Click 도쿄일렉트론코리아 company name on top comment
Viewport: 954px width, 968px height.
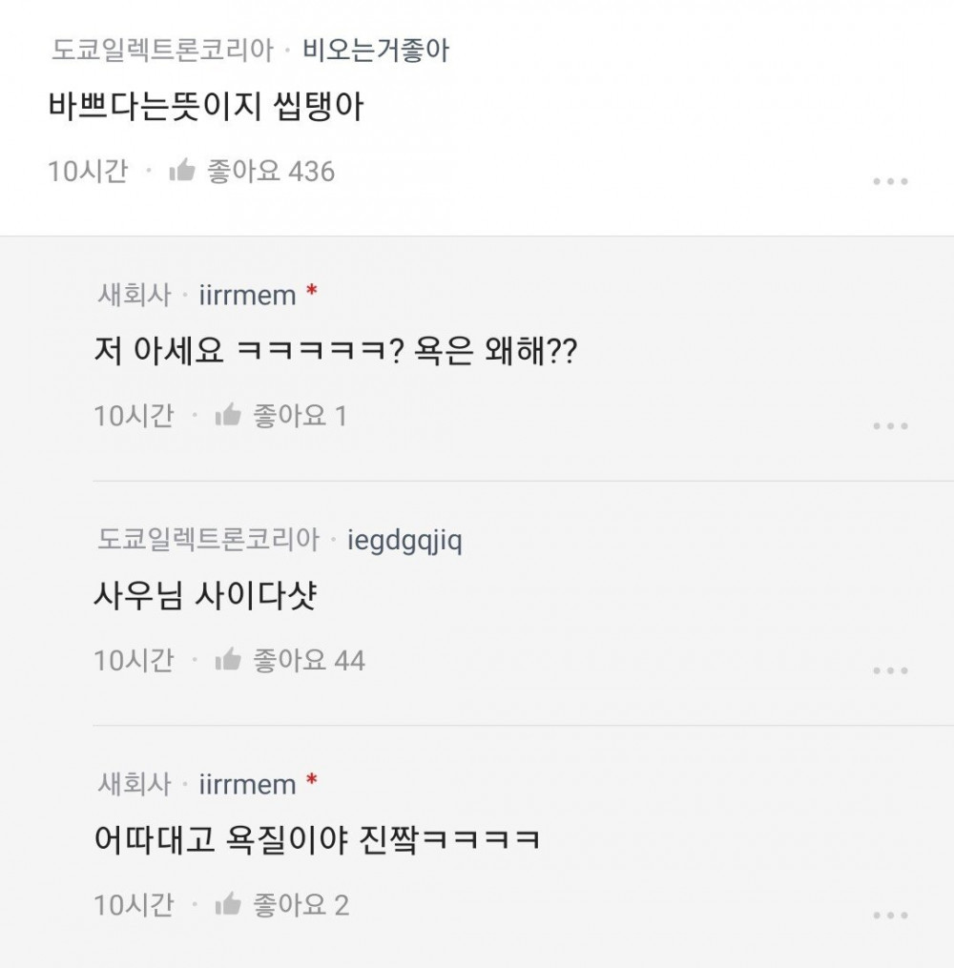161,50
